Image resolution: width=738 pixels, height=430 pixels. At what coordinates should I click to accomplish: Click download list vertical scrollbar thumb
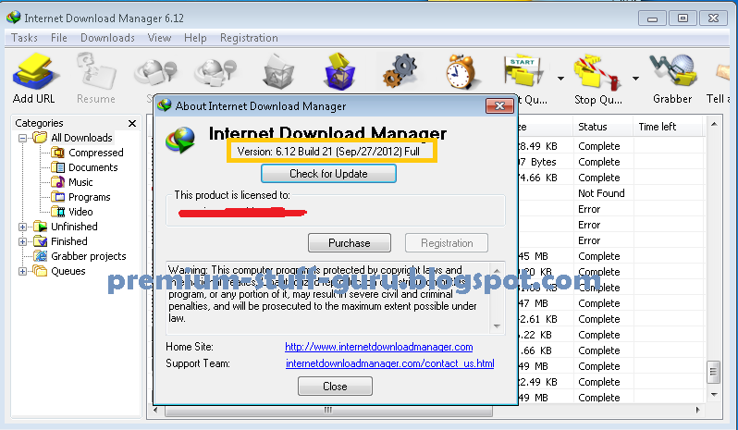(x=714, y=372)
